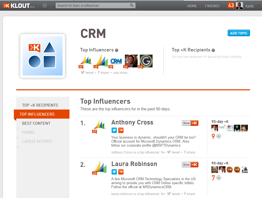Viewport: 262px width, 198px height.
Task: Click the 90-day +K count 9
Action: point(213,136)
